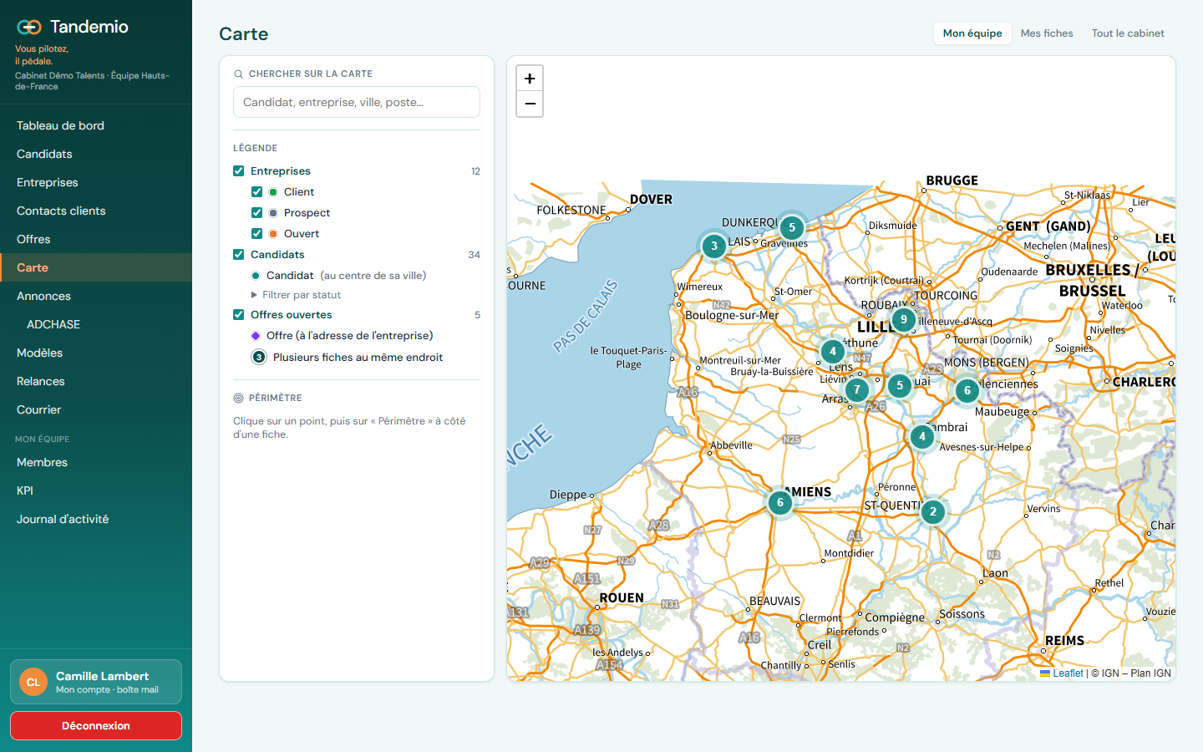Uncheck the Ouvert checkbox
The height and width of the screenshot is (752, 1203).
[257, 234]
